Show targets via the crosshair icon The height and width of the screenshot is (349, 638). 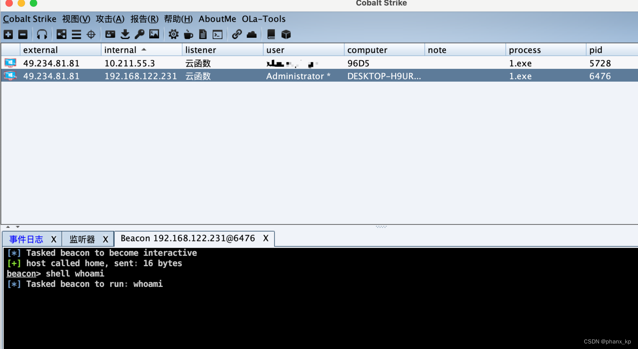coord(91,34)
